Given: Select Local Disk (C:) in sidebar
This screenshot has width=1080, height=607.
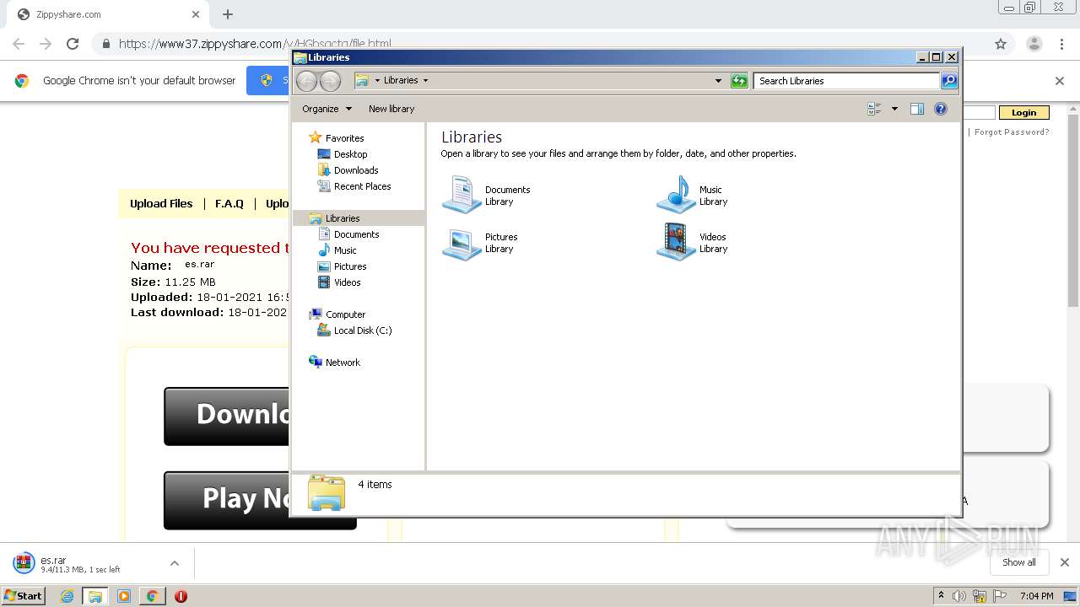Looking at the screenshot, I should click(363, 330).
